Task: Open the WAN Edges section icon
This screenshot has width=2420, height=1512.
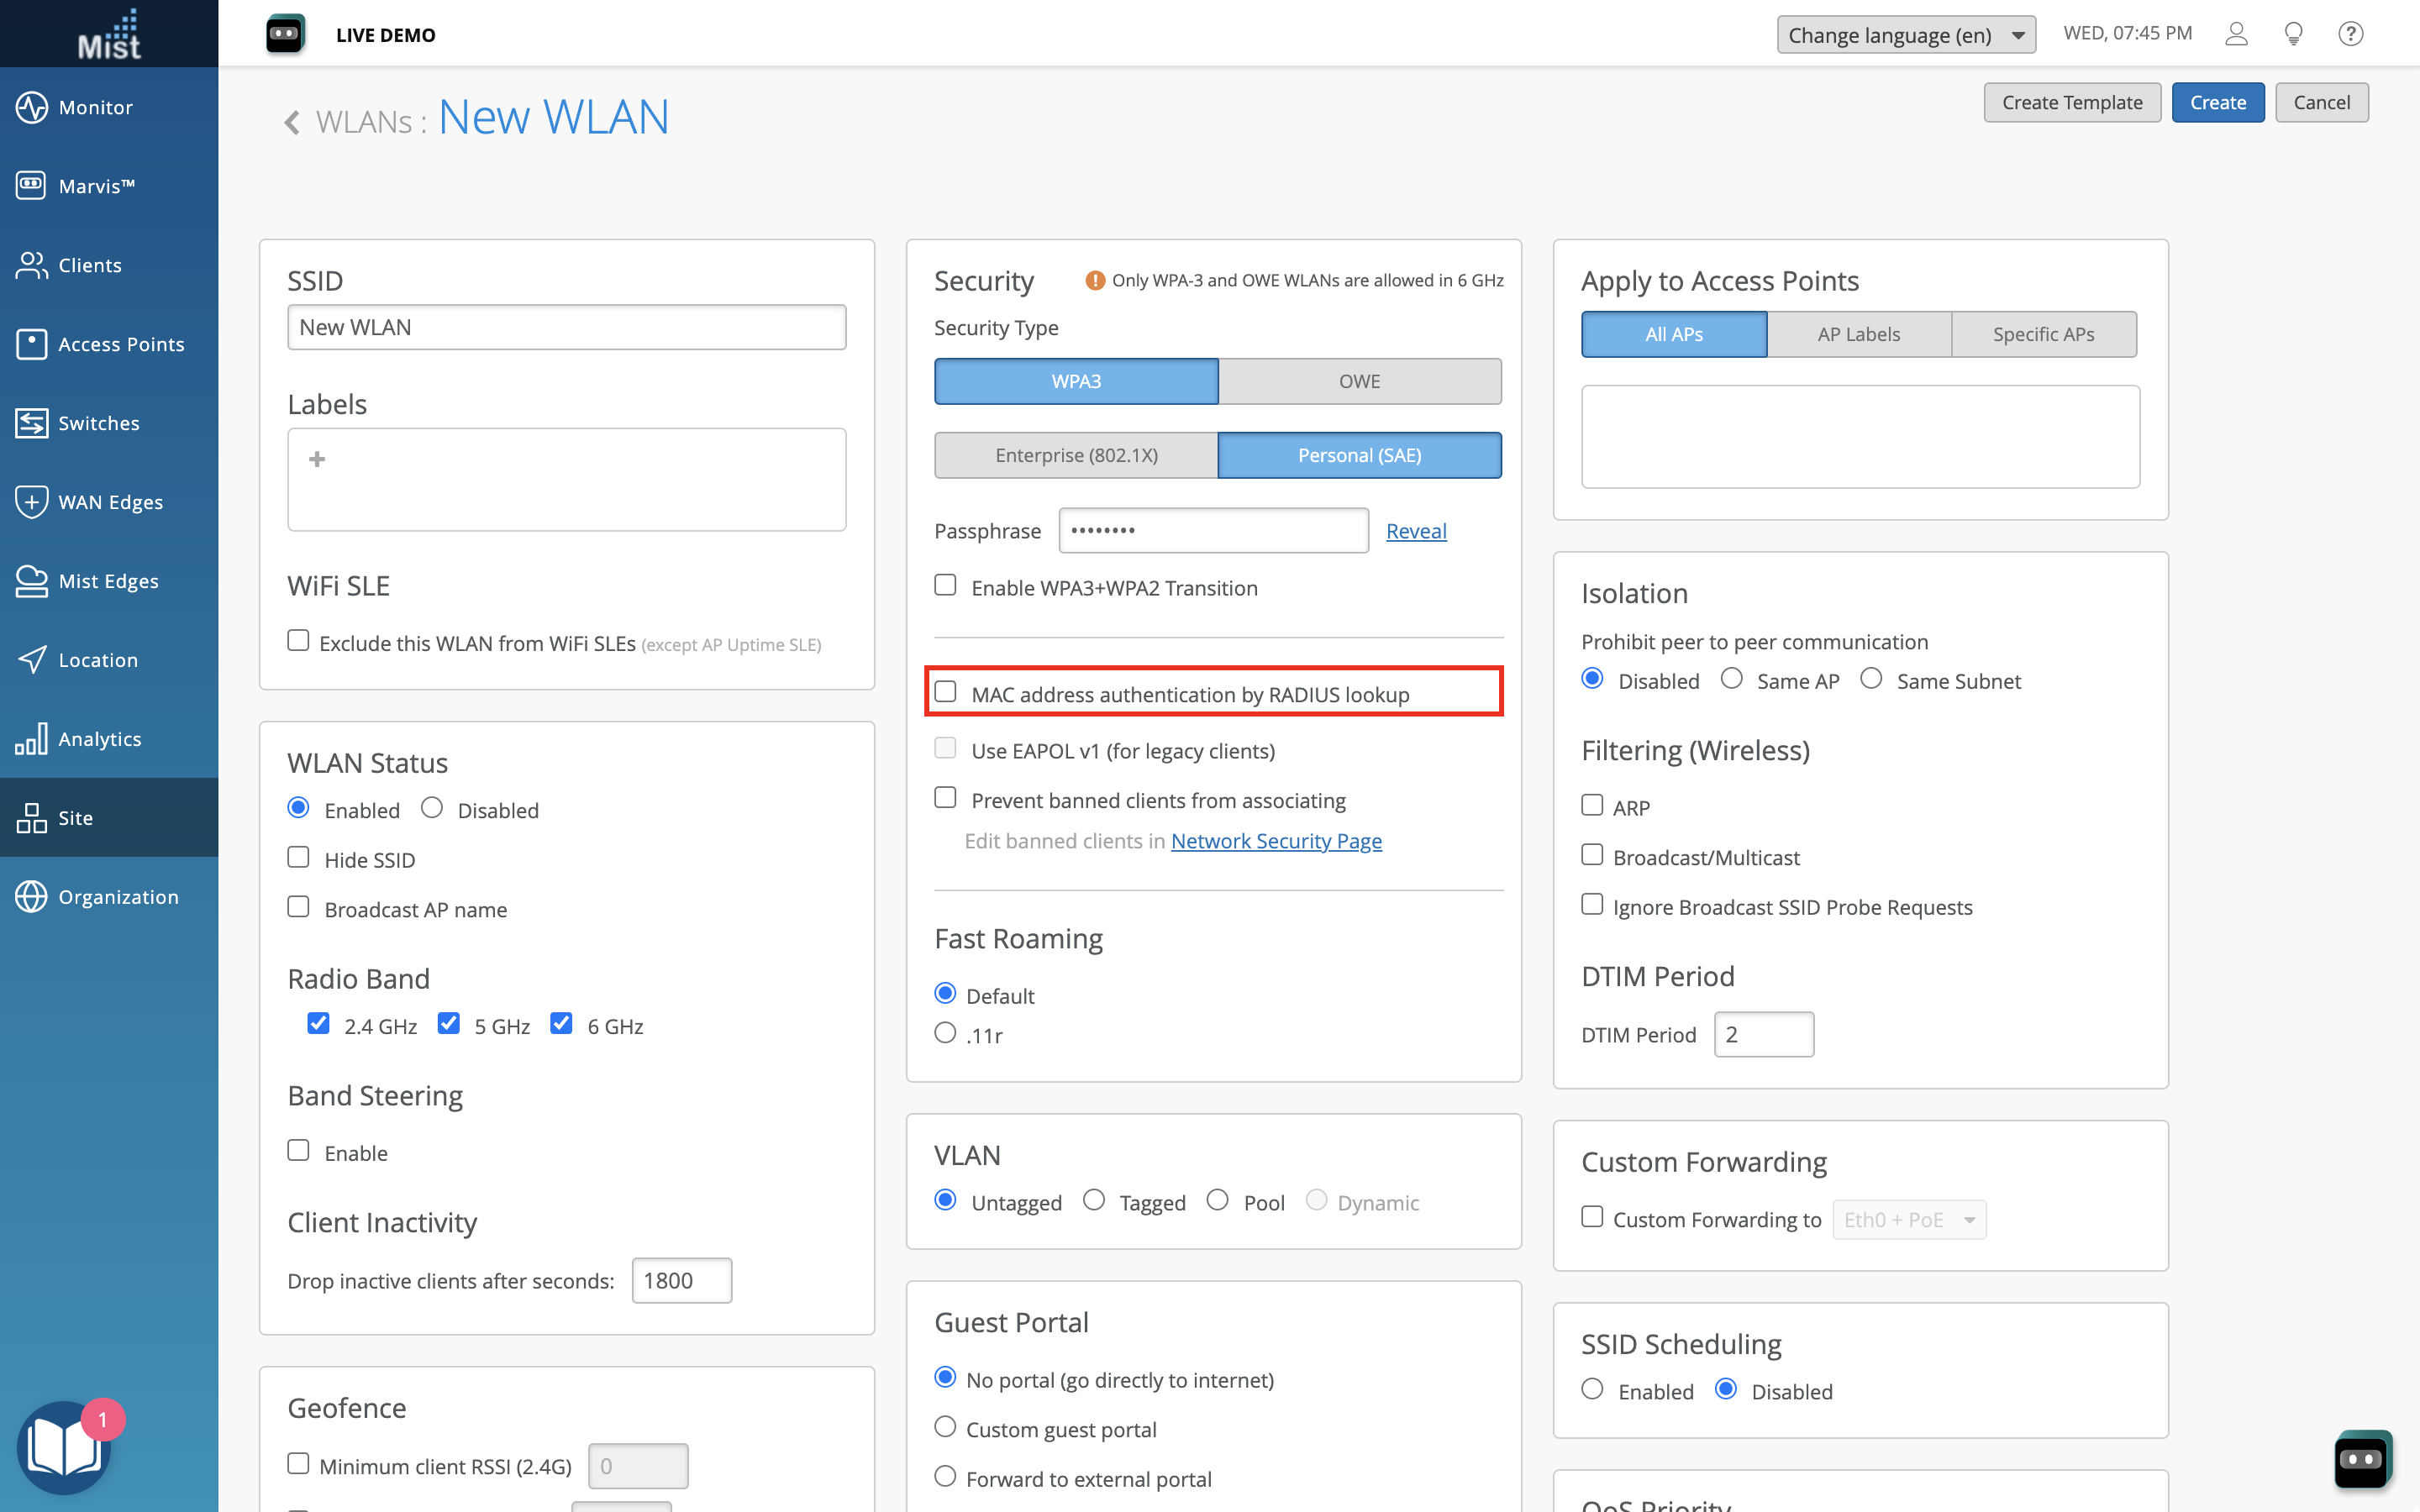Action: point(31,502)
